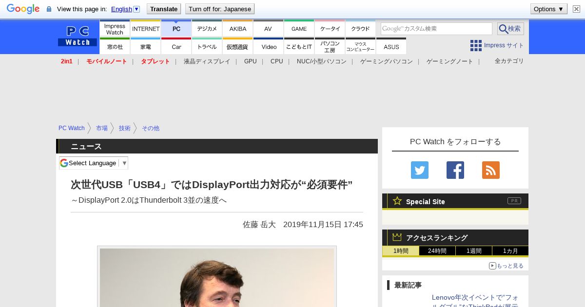
Task: Open the こどもとIT site tab
Action: pos(299,46)
